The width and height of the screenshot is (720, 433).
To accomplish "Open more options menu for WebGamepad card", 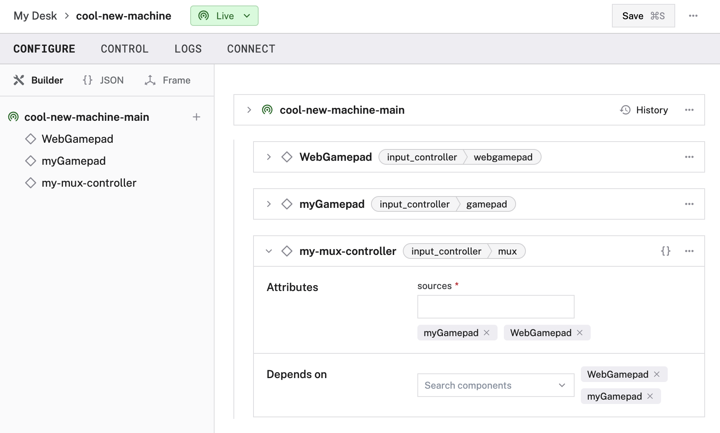I will (x=689, y=157).
